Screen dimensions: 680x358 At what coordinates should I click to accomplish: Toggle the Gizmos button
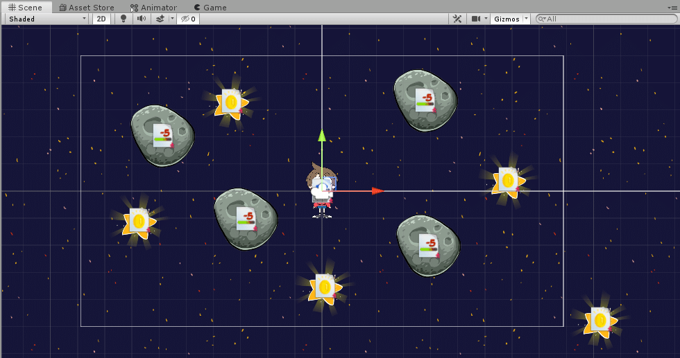click(x=507, y=19)
